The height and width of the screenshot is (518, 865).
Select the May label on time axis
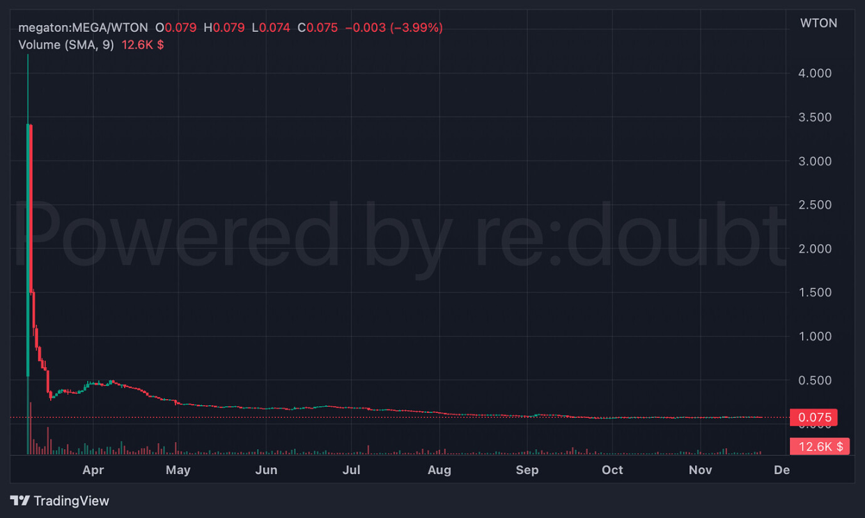(178, 470)
